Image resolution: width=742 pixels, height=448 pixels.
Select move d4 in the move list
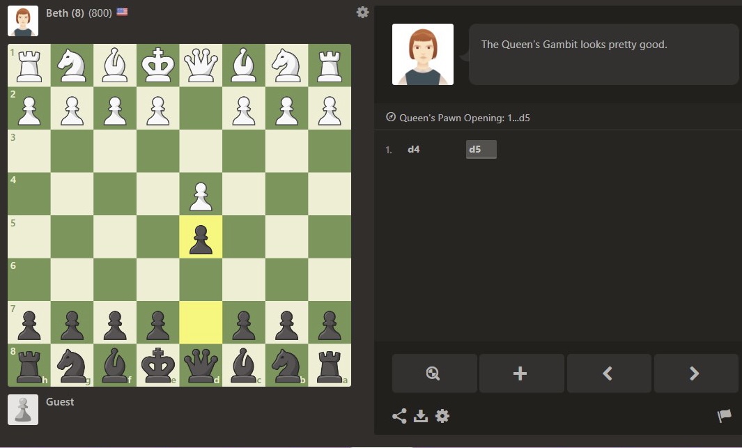pyautogui.click(x=414, y=149)
